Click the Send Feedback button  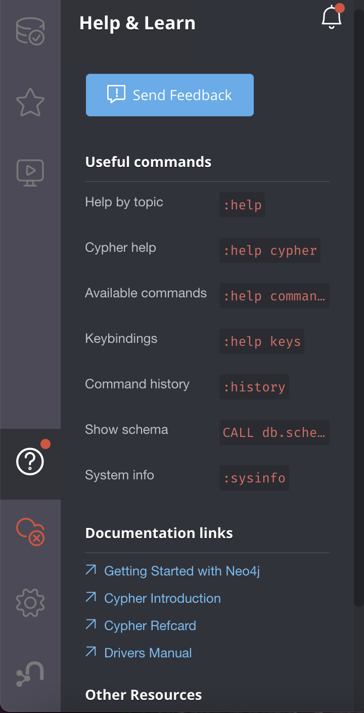point(169,95)
